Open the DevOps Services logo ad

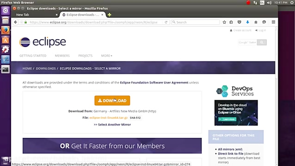pos(235,91)
